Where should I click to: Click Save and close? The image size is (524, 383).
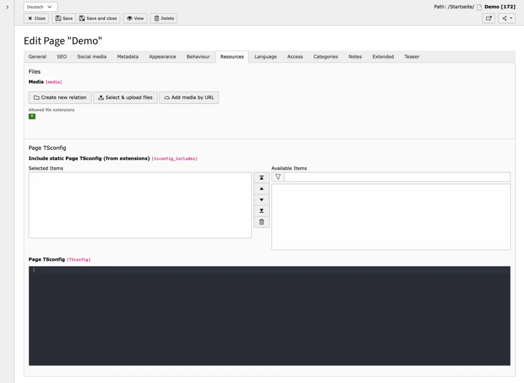coord(98,18)
